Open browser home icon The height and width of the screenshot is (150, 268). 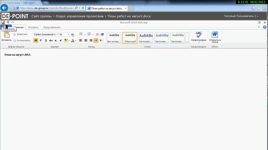(x=254, y=8)
